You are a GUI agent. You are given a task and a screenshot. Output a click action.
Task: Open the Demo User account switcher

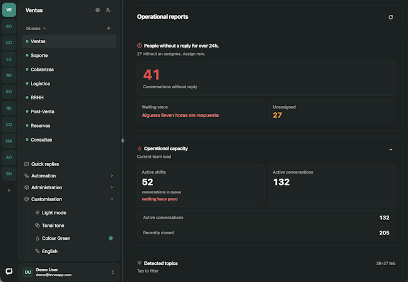coord(69,272)
